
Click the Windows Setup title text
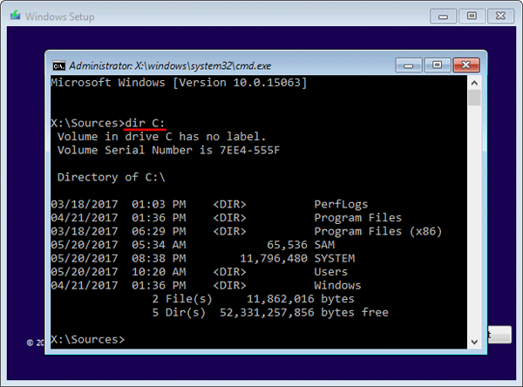(61, 17)
